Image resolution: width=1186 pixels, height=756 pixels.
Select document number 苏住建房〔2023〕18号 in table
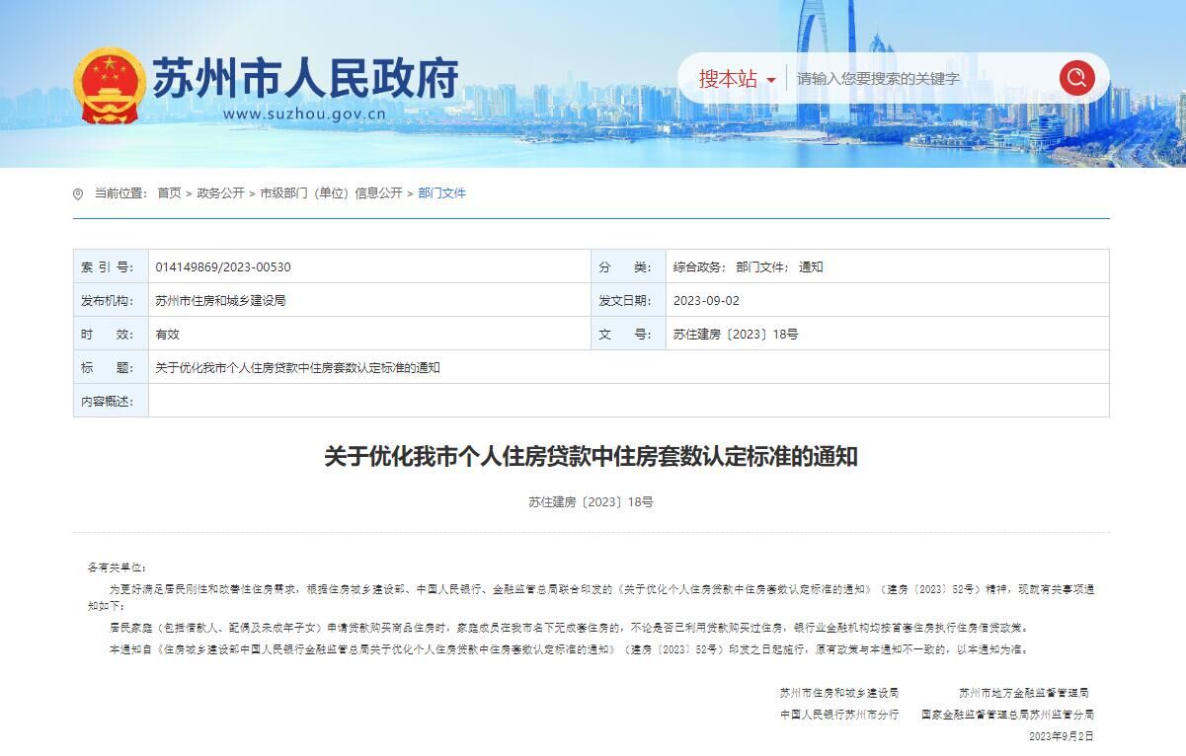coord(736,335)
